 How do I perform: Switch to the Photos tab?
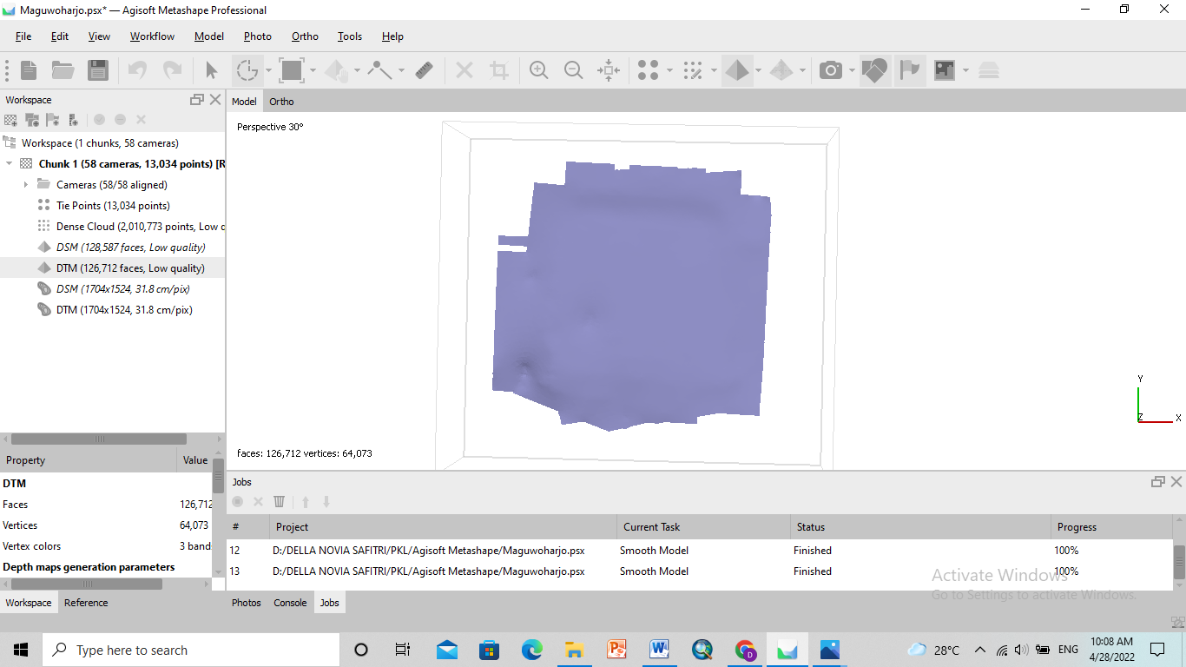point(247,603)
